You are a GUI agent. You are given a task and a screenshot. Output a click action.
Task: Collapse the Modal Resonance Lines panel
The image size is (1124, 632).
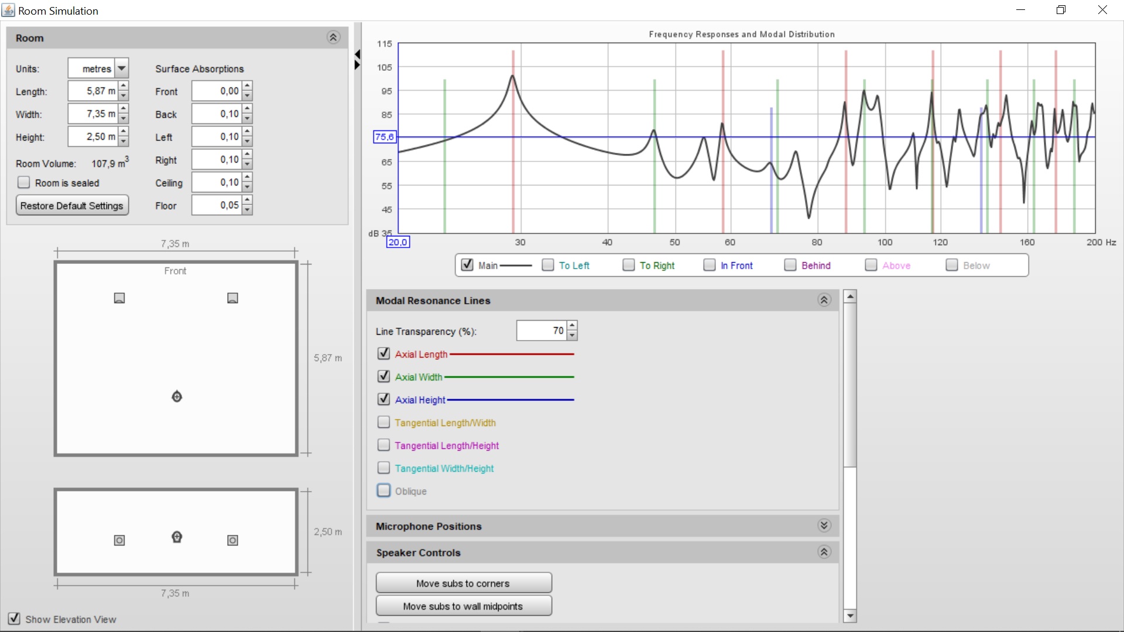[824, 300]
